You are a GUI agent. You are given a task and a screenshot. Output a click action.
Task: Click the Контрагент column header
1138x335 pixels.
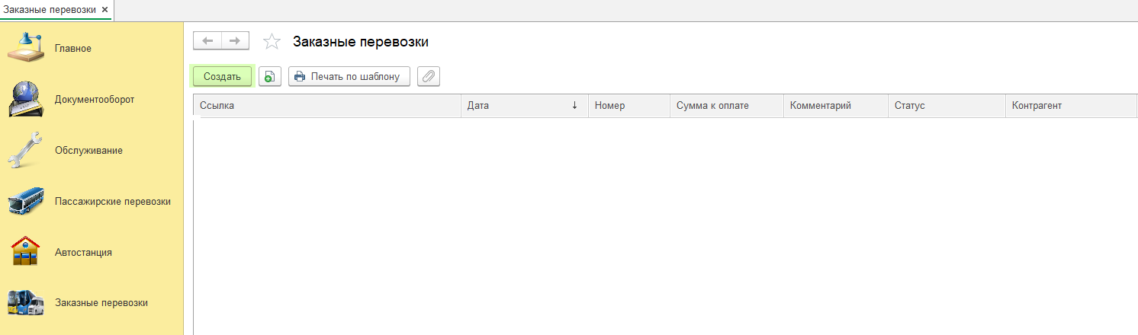[1037, 106]
